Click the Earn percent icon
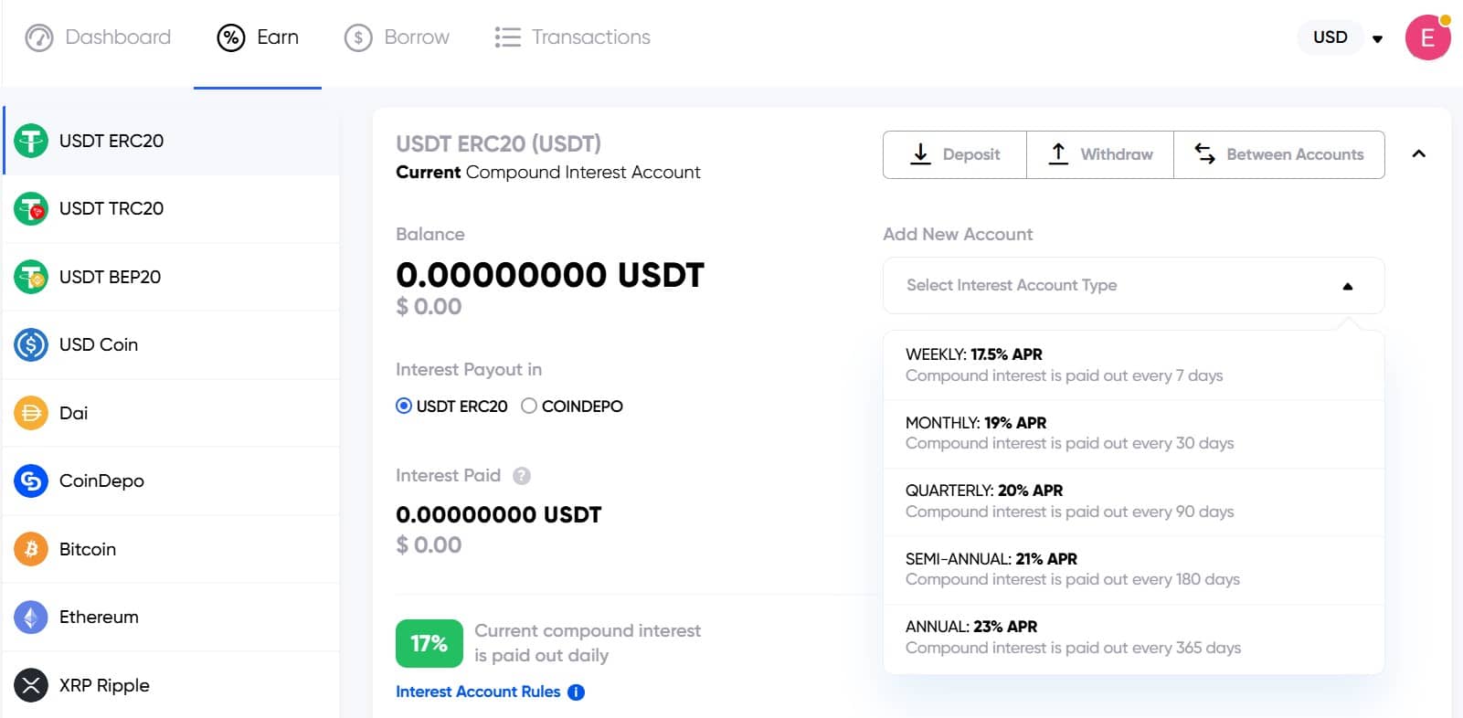The height and width of the screenshot is (718, 1463). coord(231,37)
